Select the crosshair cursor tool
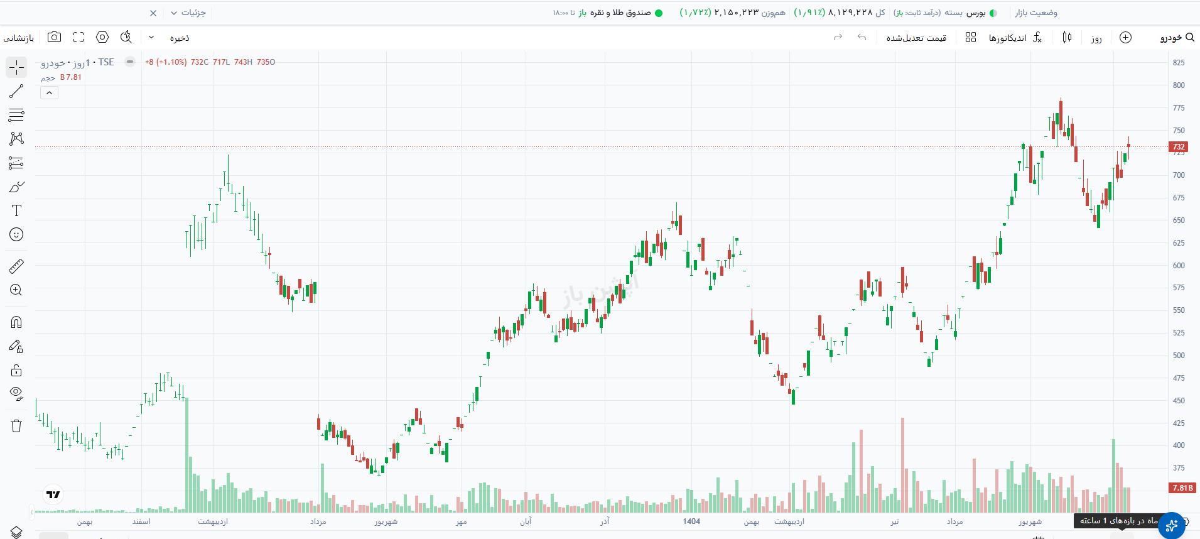 (17, 67)
